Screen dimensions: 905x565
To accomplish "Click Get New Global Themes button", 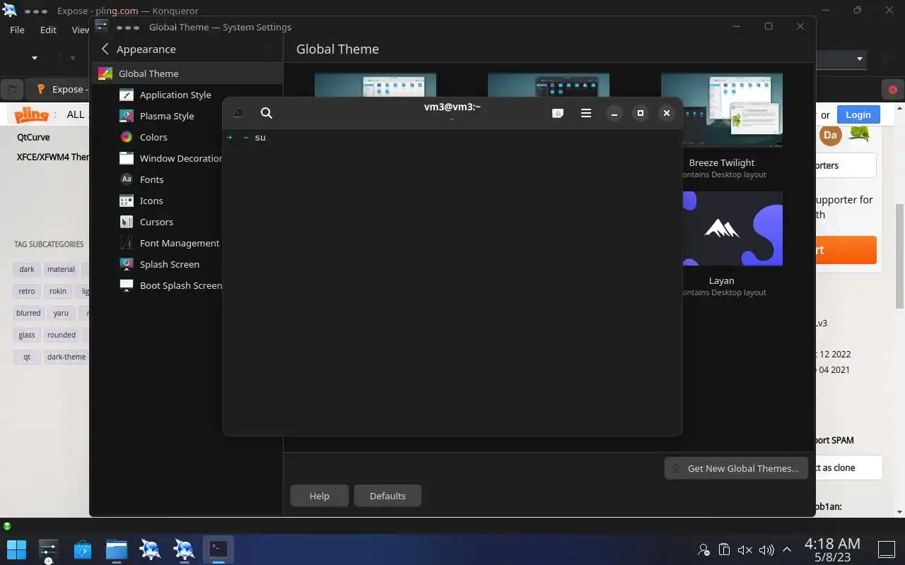I will pos(736,468).
